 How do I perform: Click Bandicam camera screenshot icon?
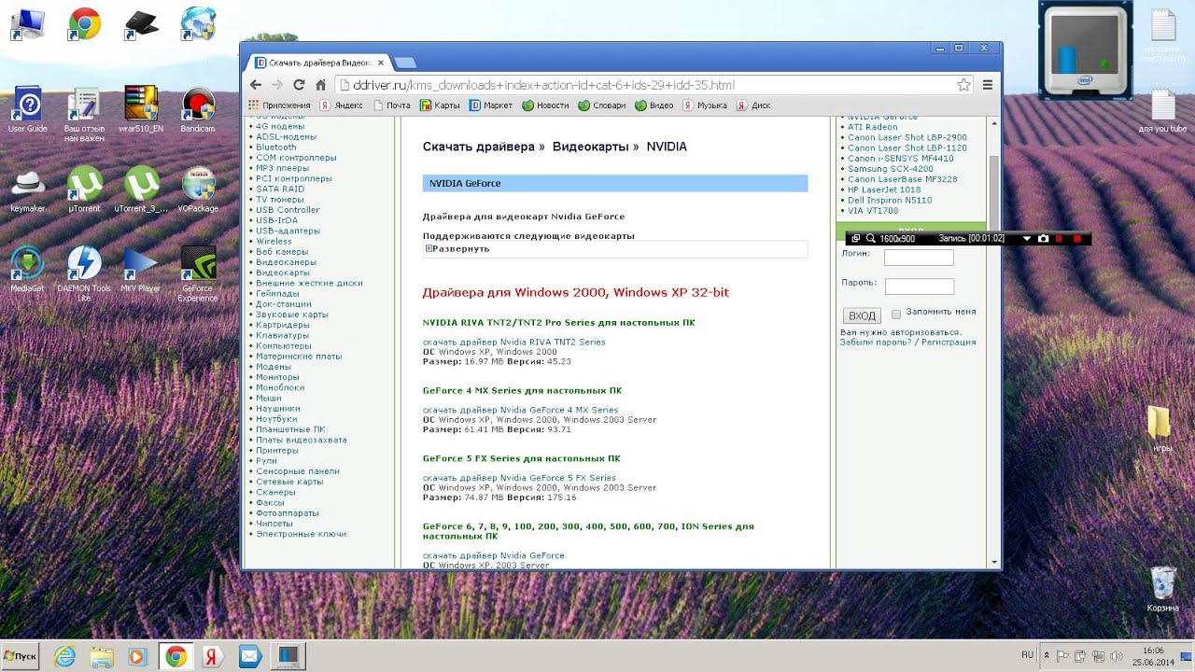(x=1044, y=239)
